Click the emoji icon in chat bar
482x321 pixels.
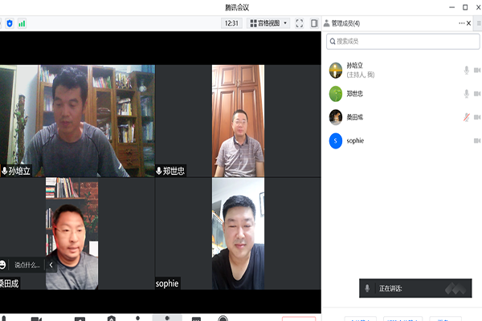tap(4, 264)
